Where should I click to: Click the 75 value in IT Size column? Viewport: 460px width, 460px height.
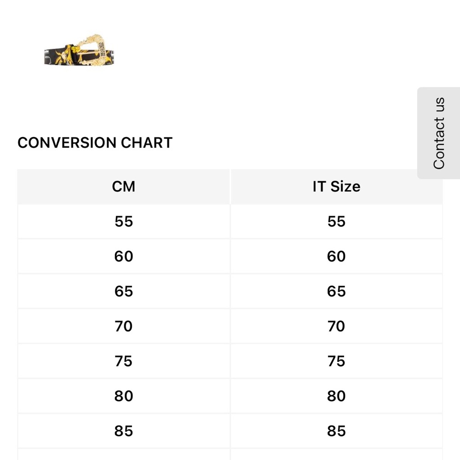[x=337, y=361]
